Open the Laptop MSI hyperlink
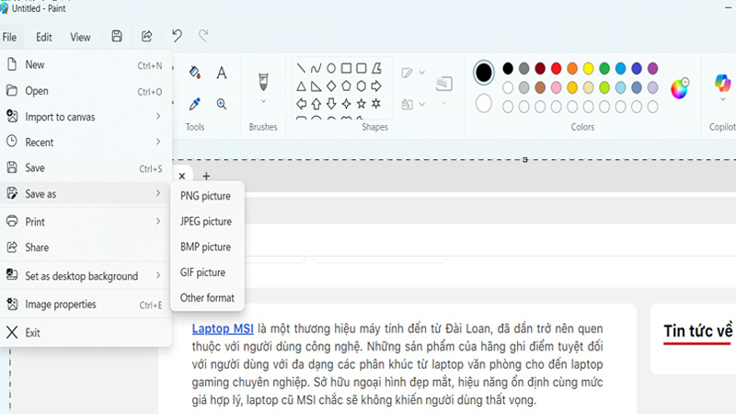This screenshot has height=414, width=736. pyautogui.click(x=223, y=328)
